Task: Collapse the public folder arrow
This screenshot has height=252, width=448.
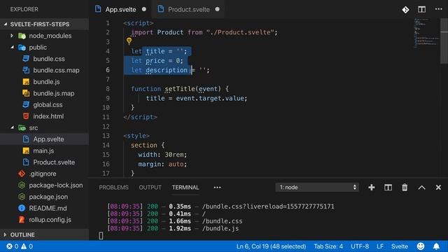Action: (x=12, y=47)
